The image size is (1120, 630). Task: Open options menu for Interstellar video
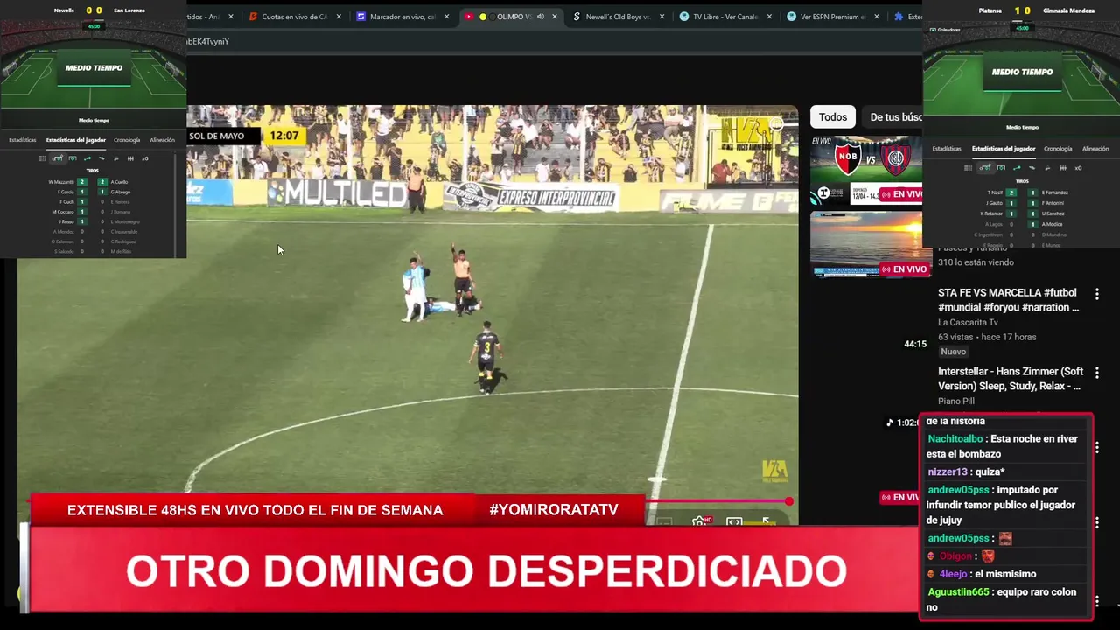point(1097,373)
